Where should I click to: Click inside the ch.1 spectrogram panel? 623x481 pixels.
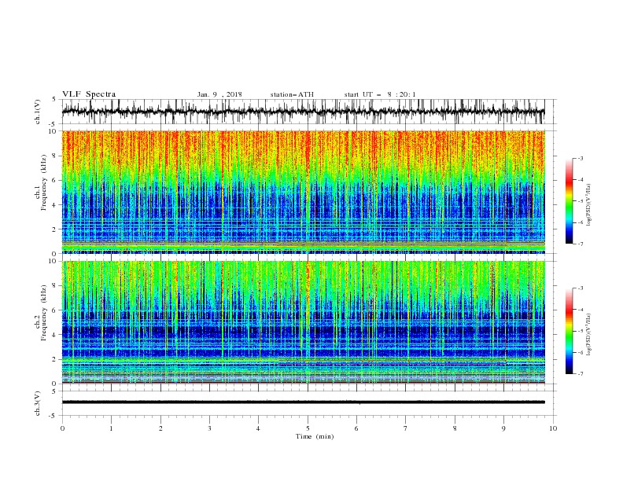click(x=303, y=192)
